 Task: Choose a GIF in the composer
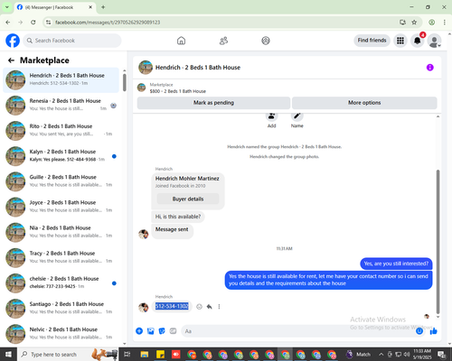pos(173,331)
